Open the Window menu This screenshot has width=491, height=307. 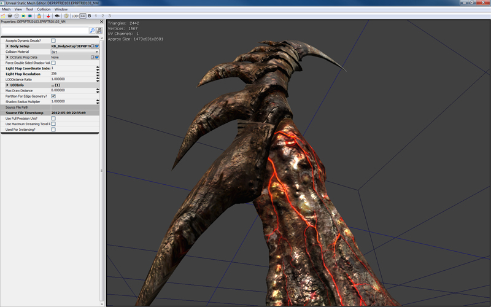pos(61,9)
